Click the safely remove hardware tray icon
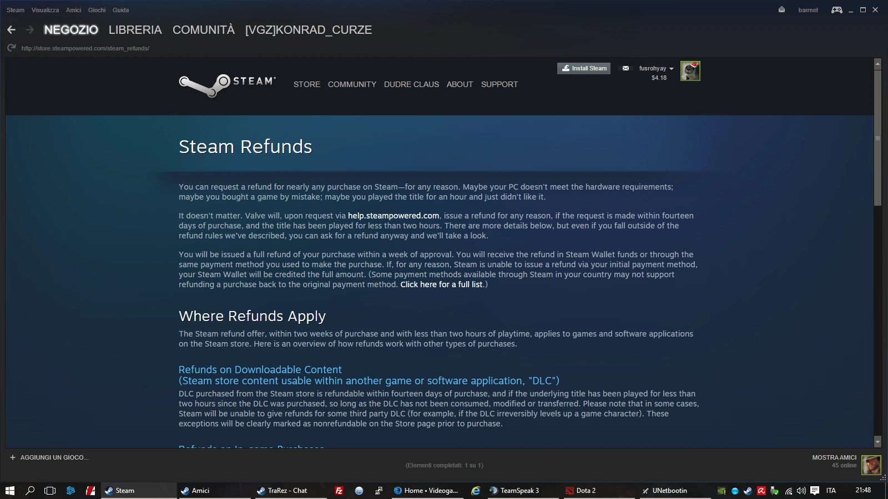This screenshot has height=499, width=888. coord(775,491)
